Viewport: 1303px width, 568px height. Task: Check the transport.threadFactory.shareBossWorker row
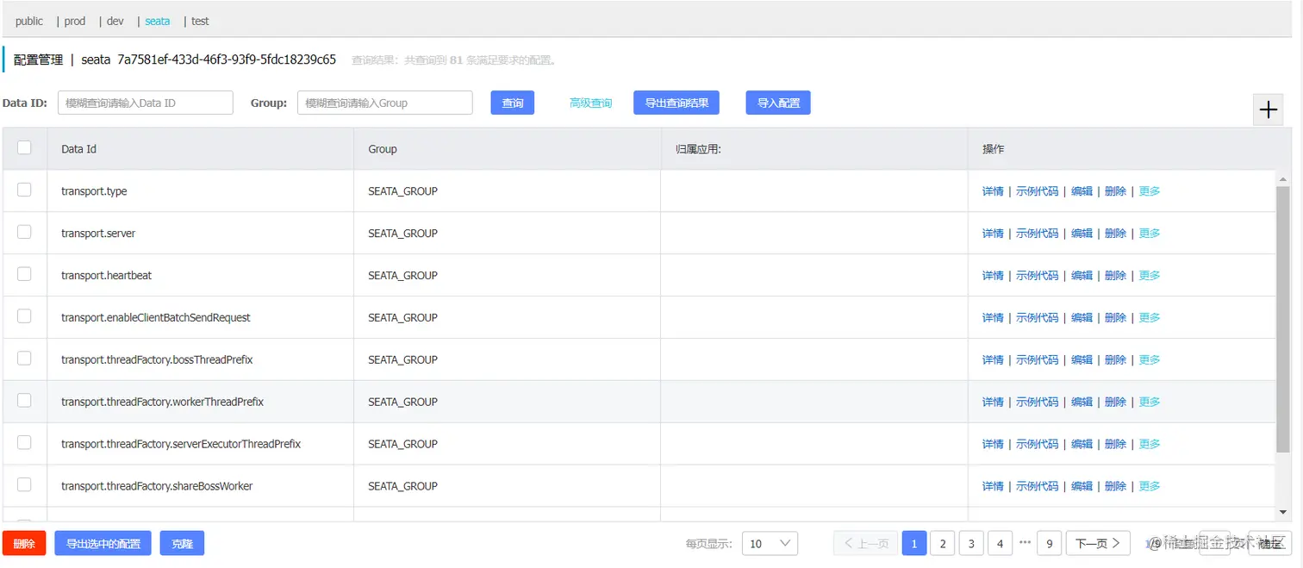(x=24, y=484)
